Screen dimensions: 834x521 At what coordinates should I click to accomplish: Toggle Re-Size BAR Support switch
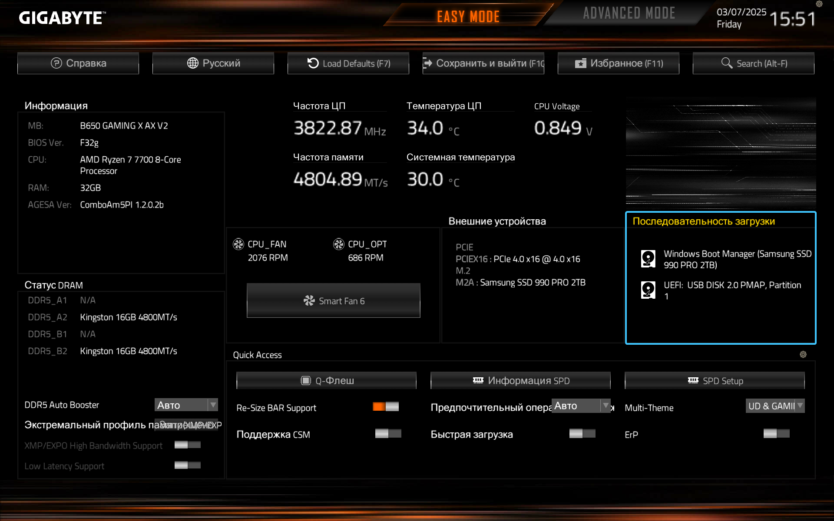(x=386, y=407)
